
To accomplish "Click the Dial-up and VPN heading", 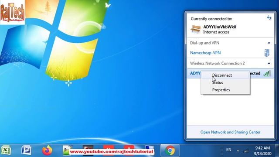I will tap(204, 43).
